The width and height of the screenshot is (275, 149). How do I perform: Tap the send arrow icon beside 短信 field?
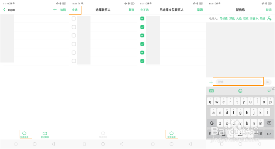tap(268, 82)
